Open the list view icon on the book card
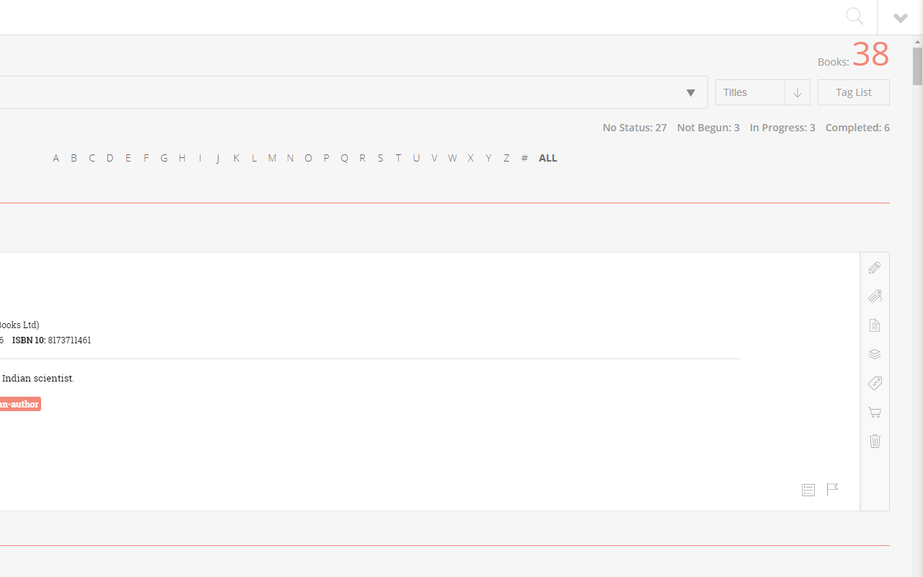This screenshot has width=923, height=577. 808,490
